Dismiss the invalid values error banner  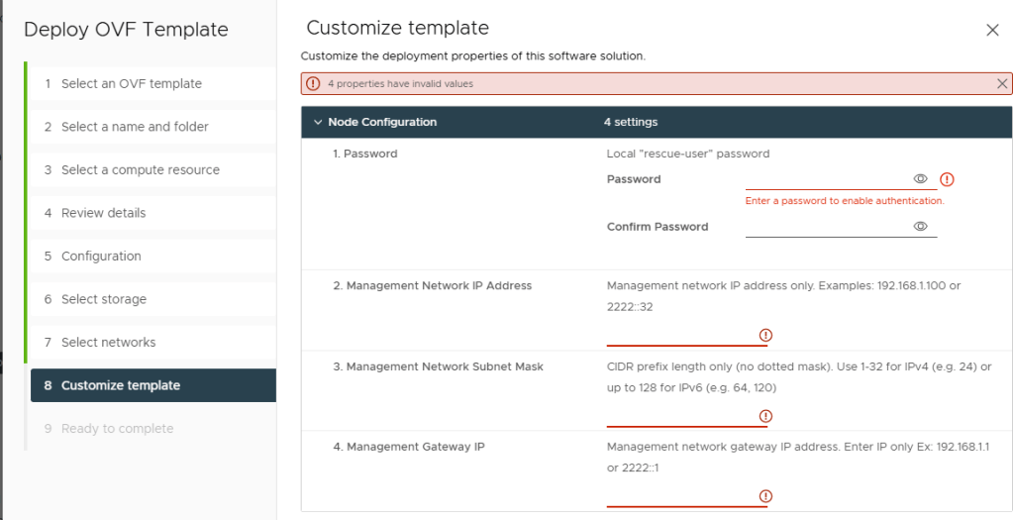coord(1002,83)
